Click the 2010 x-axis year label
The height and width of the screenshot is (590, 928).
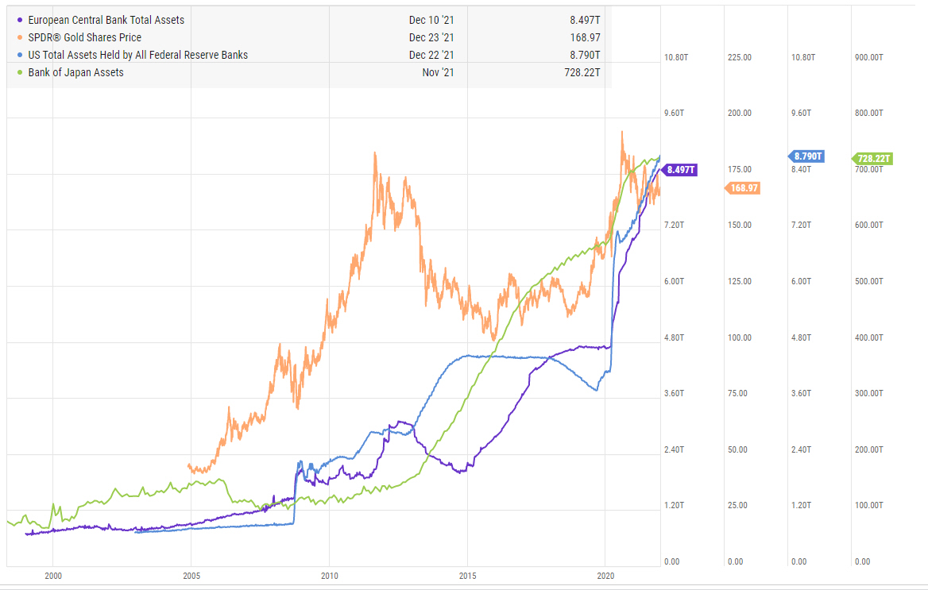tap(330, 576)
